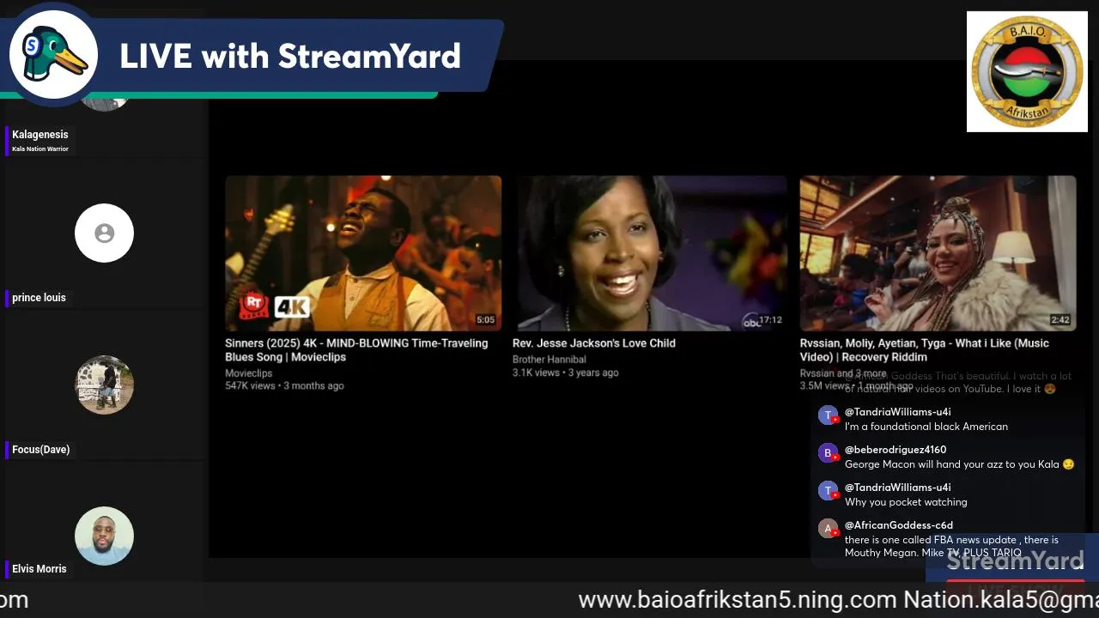The height and width of the screenshot is (618, 1099).
Task: Select prince louis default avatar icon
Action: click(x=104, y=233)
